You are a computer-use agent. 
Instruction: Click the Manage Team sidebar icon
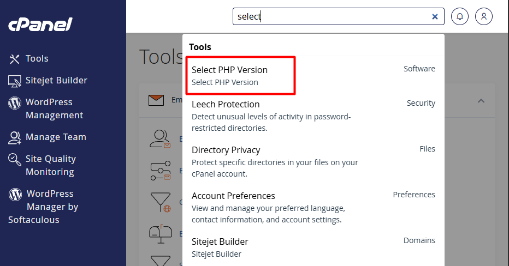(15, 137)
